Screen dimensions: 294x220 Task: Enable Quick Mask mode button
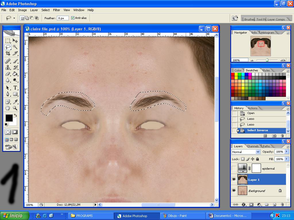[x=15, y=132]
